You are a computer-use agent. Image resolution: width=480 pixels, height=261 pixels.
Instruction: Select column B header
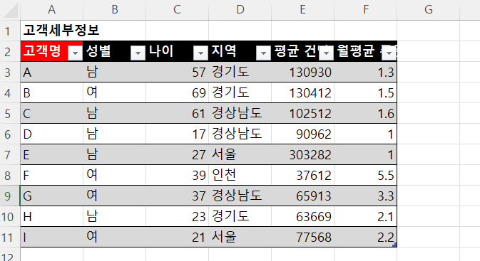coord(115,10)
